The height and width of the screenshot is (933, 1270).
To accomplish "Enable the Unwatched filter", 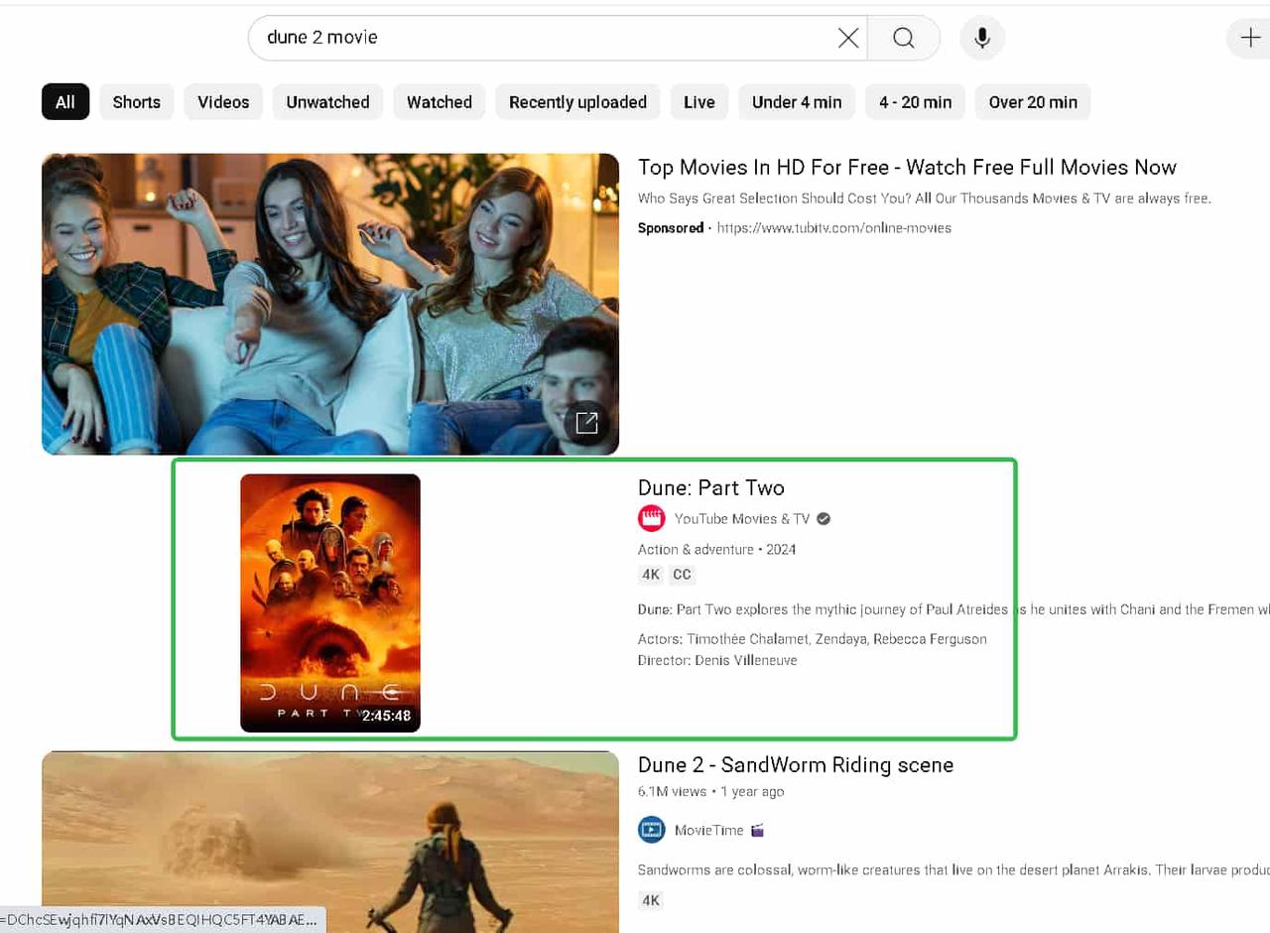I will 327,102.
